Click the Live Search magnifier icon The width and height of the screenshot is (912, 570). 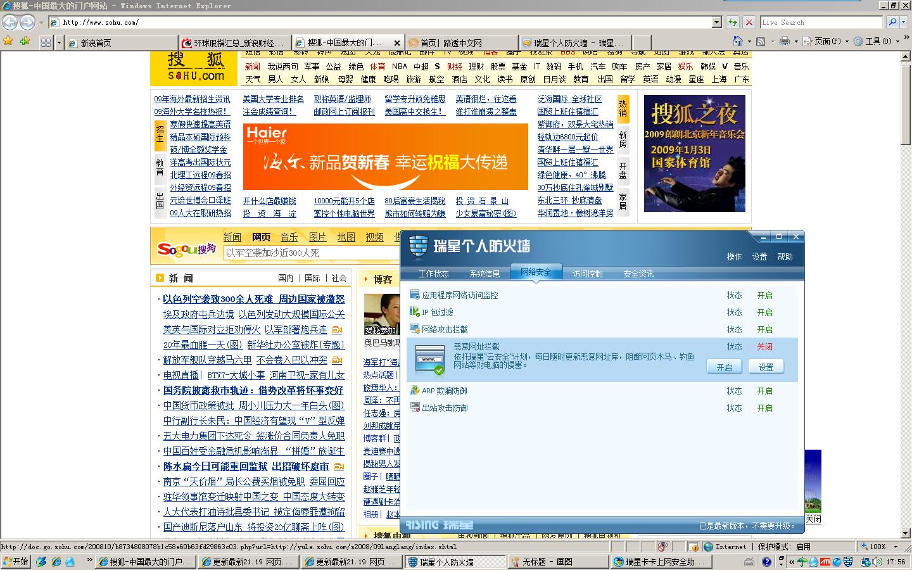click(892, 22)
